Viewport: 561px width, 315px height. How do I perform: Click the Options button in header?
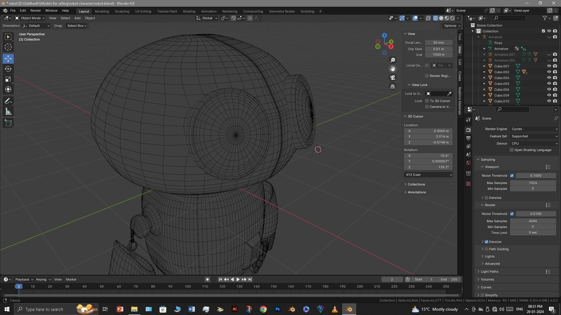click(x=452, y=26)
